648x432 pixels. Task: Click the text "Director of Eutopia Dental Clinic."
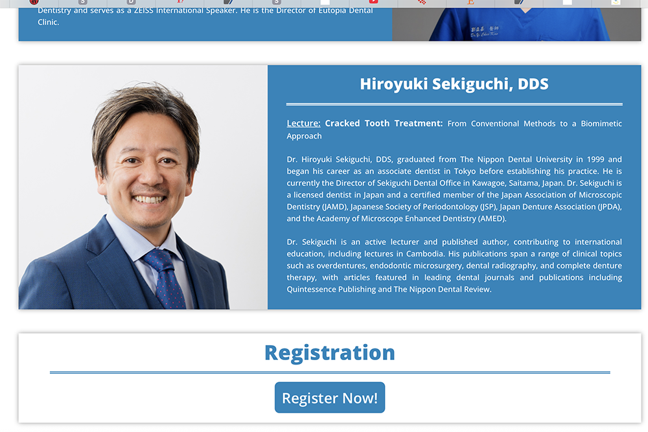[x=205, y=16]
